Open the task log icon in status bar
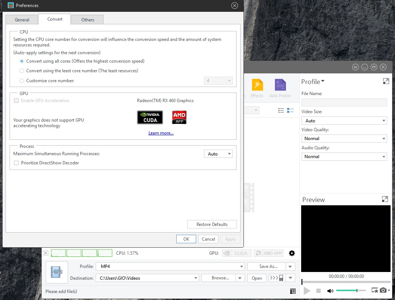This screenshot has height=300, width=395. tap(293, 291)
